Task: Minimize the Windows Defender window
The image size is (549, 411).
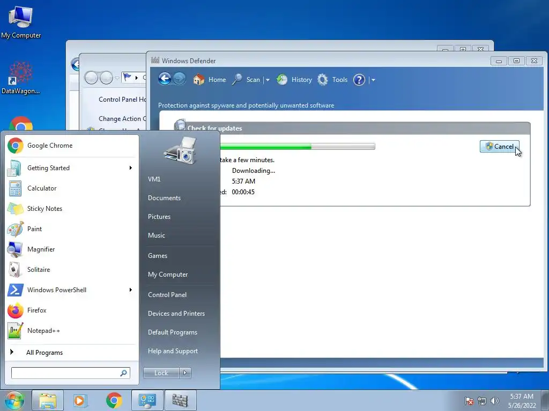Action: (x=499, y=61)
